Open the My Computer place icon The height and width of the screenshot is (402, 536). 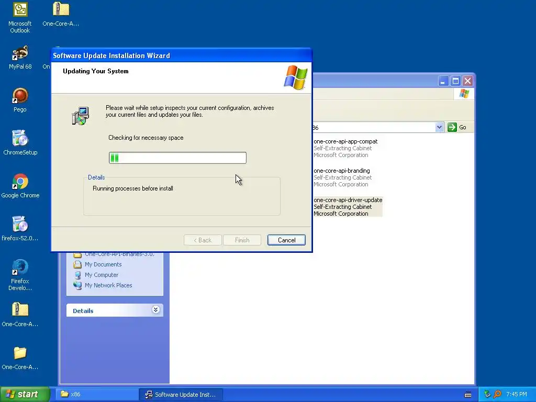click(77, 275)
